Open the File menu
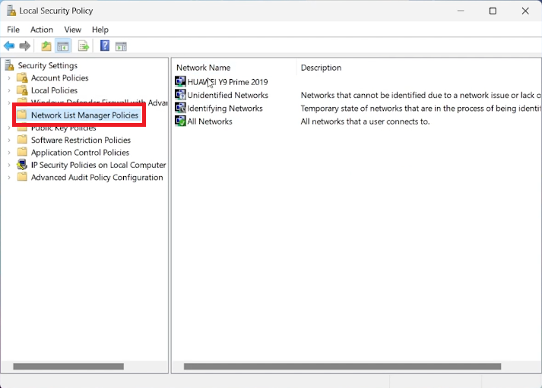 tap(14, 30)
